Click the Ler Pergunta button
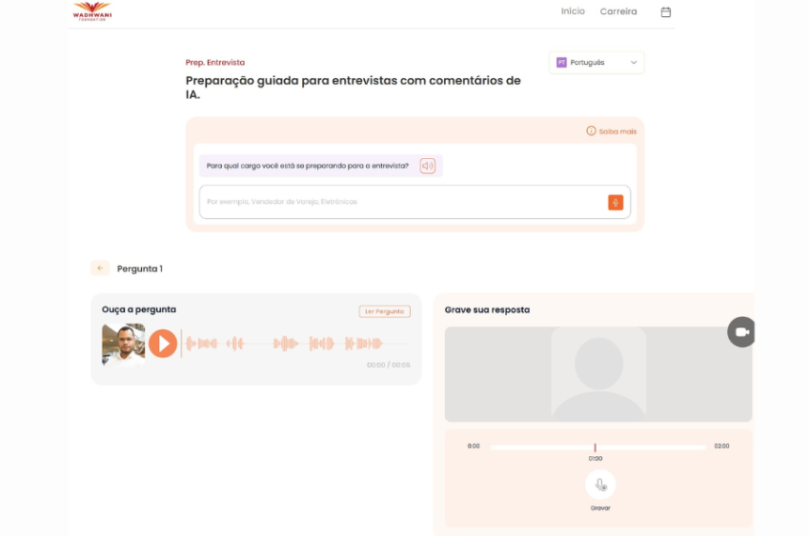The height and width of the screenshot is (536, 809). [x=385, y=311]
